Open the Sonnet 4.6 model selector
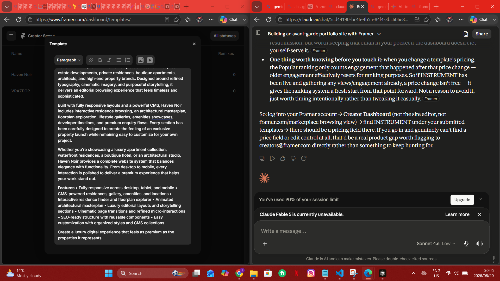 [x=436, y=244]
